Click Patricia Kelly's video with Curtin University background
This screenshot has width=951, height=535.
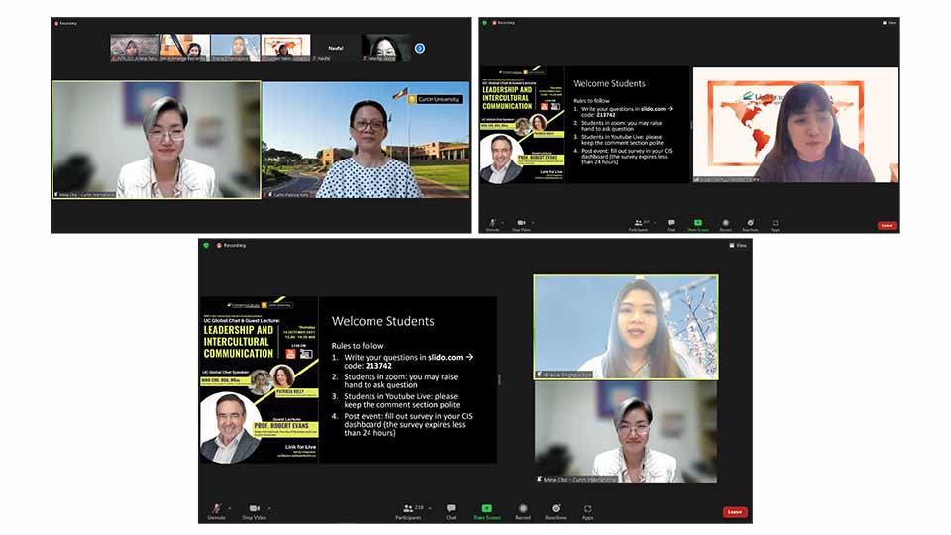click(x=366, y=140)
